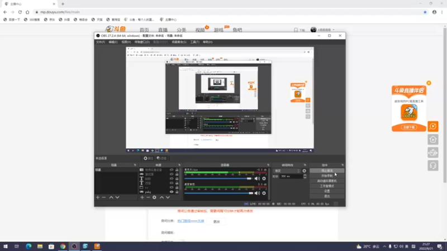Open File Explorer from the taskbar
Screen dimensions: 447x251
pos(40,246)
